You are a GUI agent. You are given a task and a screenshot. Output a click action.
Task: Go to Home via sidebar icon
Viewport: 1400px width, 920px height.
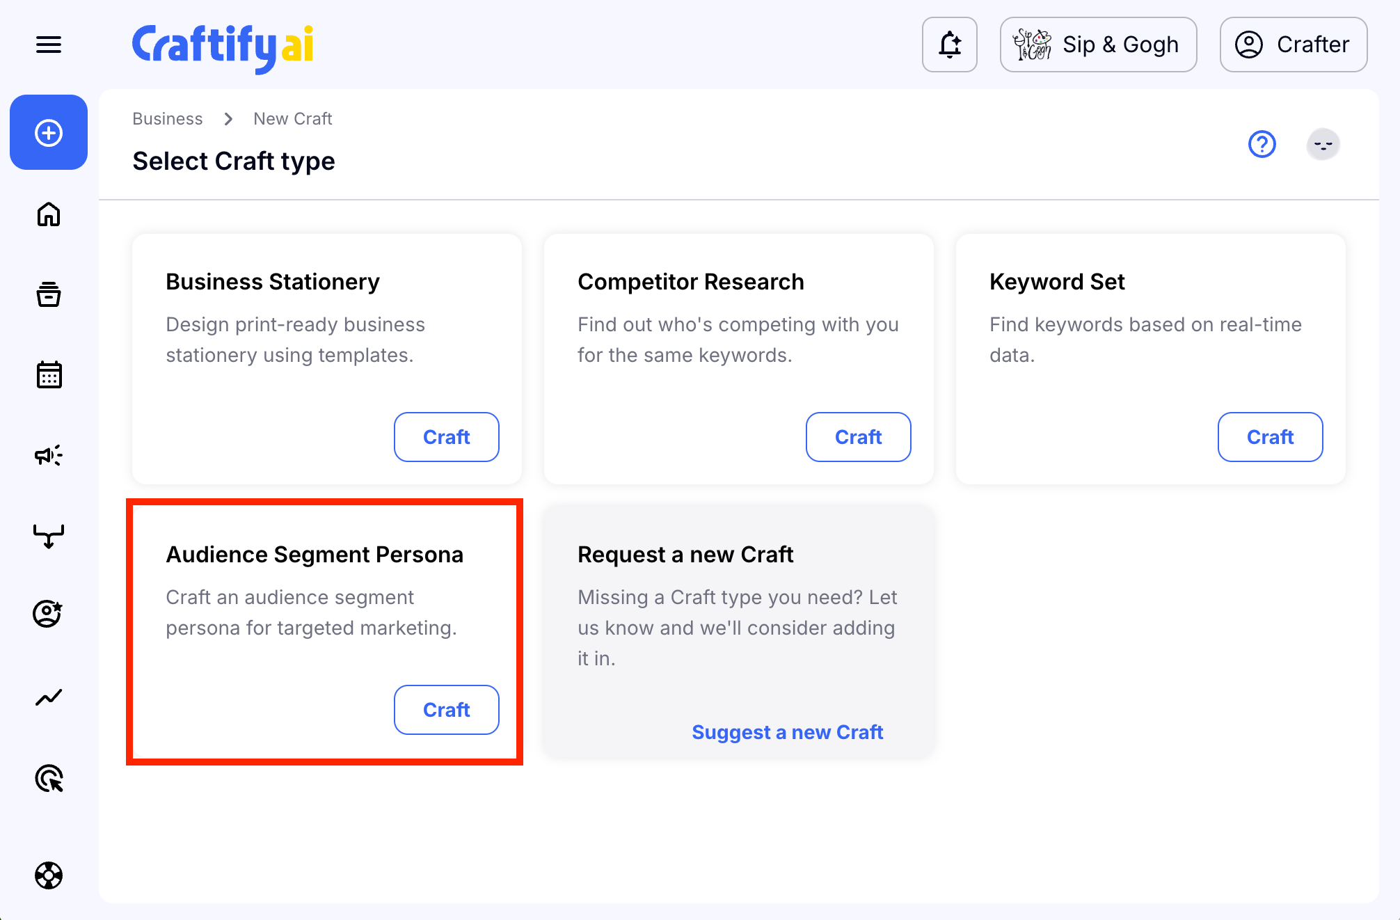49,214
